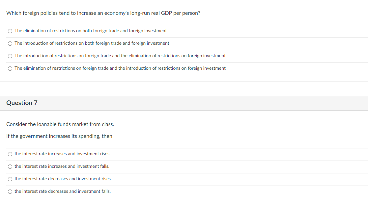Click answer text 'The elimination of restrictions on both'
The width and height of the screenshot is (368, 204).
pos(91,31)
